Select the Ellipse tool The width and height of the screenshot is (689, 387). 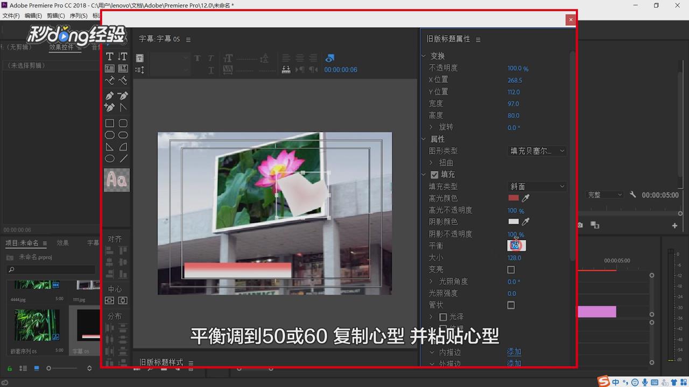pyautogui.click(x=109, y=159)
